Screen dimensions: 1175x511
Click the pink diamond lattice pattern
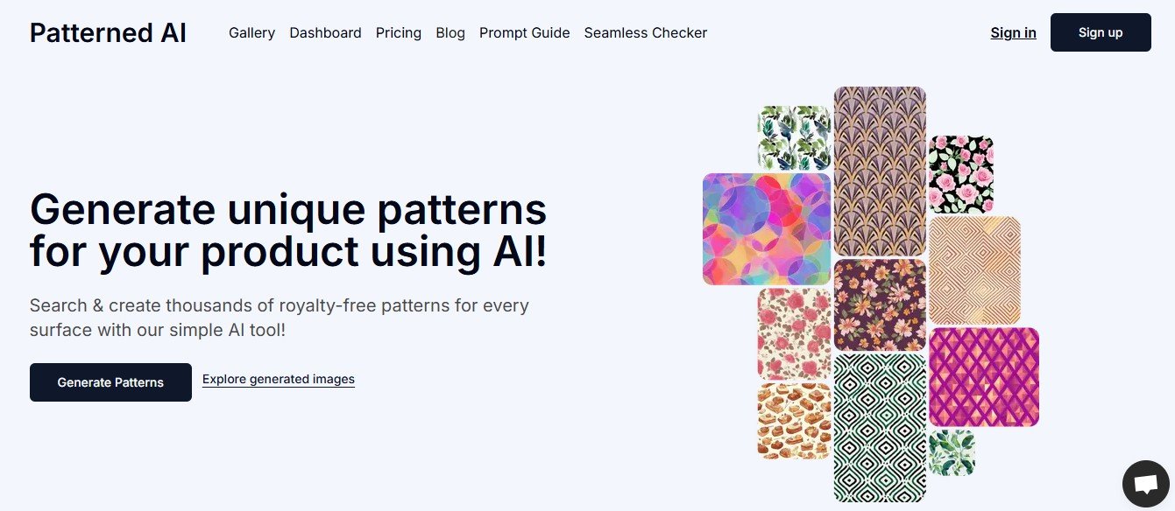(984, 376)
